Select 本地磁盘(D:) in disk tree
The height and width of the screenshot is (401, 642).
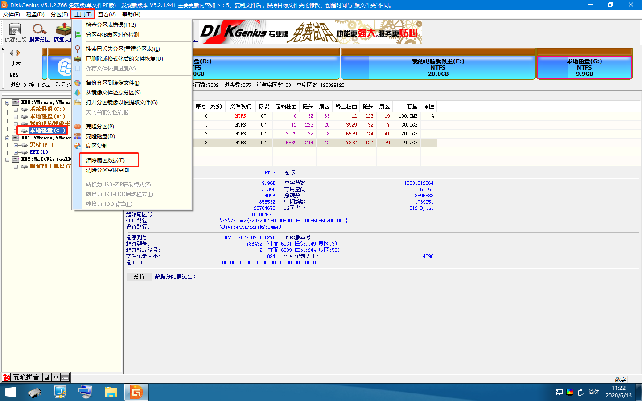click(47, 116)
